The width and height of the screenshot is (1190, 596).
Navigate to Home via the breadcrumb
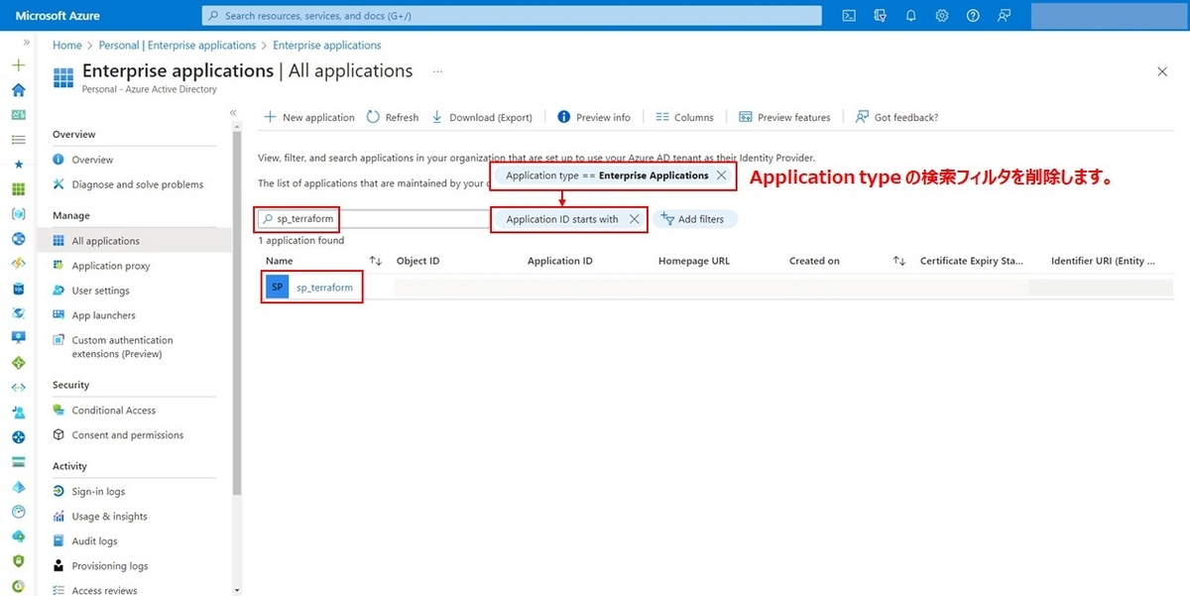pos(66,45)
